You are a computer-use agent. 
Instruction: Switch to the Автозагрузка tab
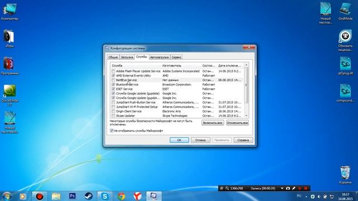tap(159, 57)
